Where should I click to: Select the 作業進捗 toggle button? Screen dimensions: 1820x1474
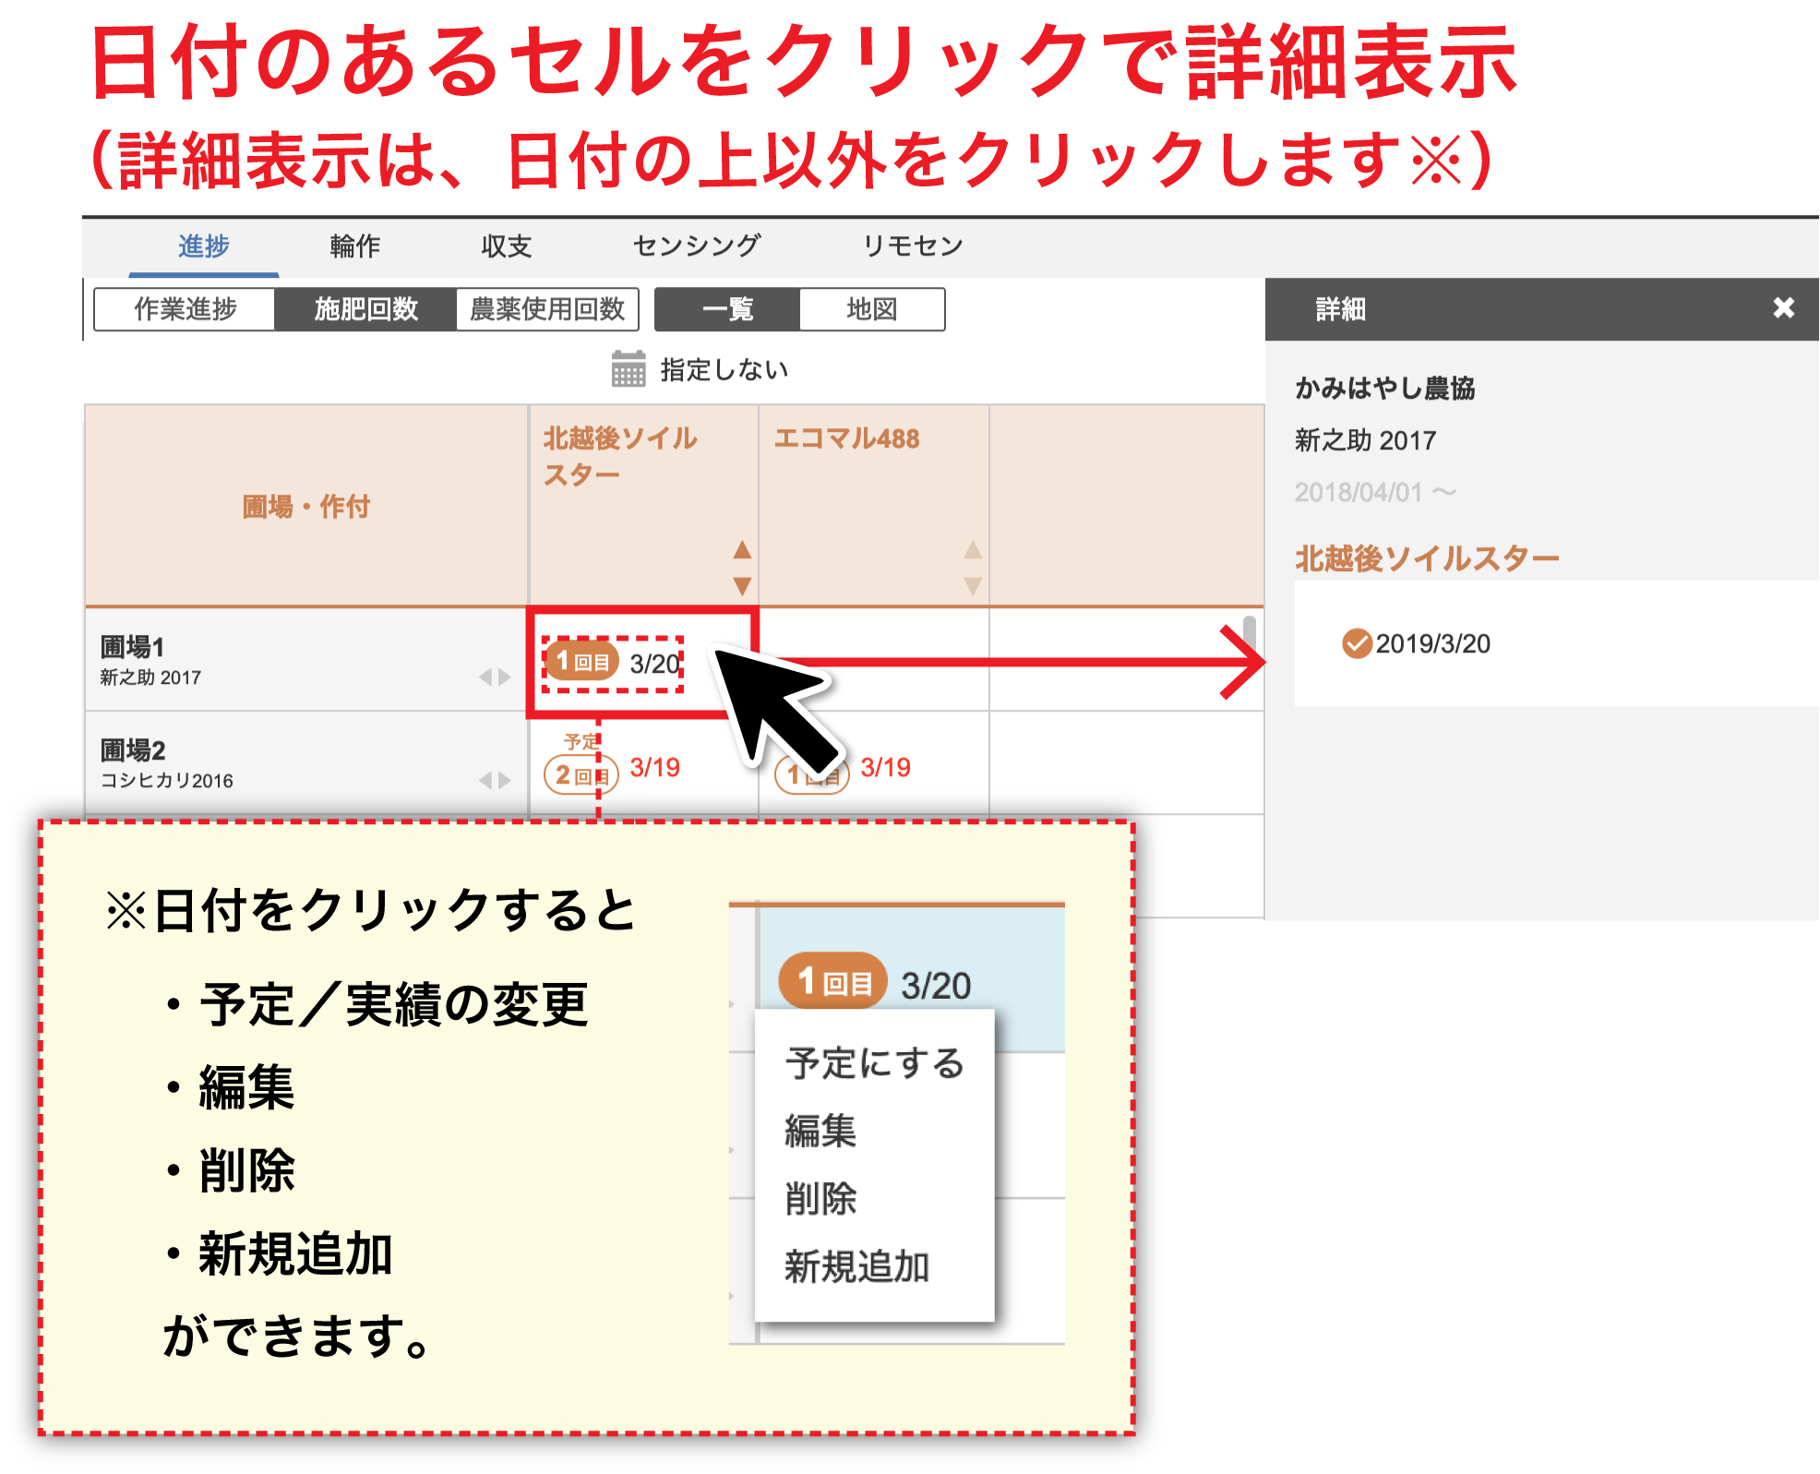[x=185, y=309]
